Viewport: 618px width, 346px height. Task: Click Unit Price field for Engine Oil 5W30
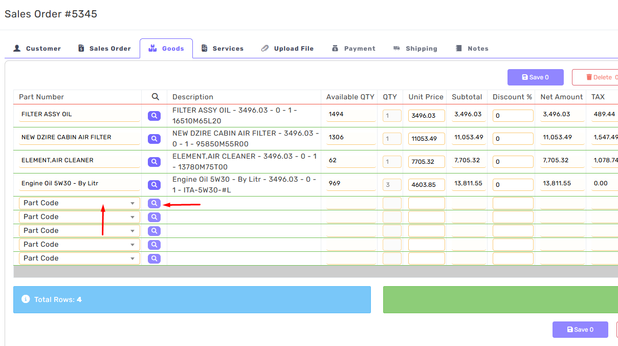coord(426,185)
